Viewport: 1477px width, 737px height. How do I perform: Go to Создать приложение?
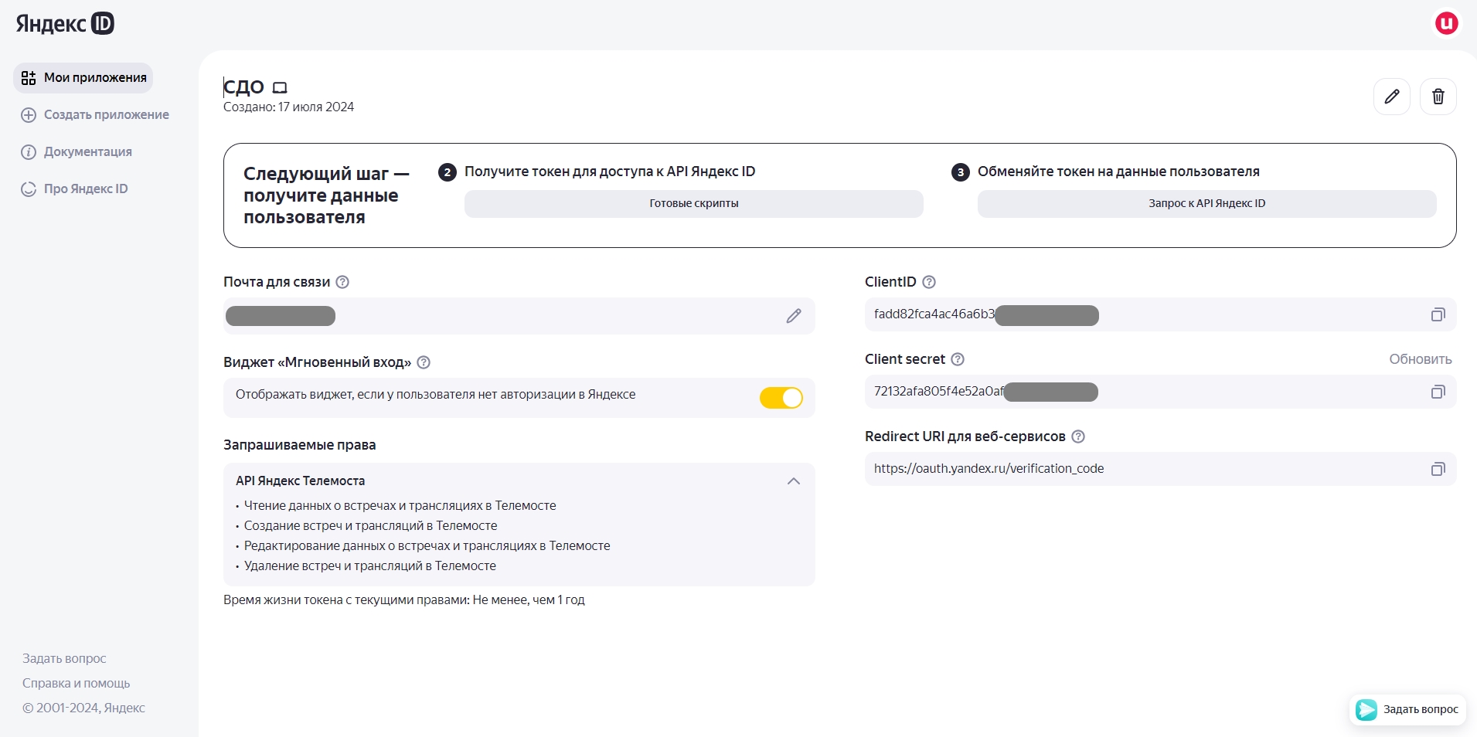click(x=95, y=114)
